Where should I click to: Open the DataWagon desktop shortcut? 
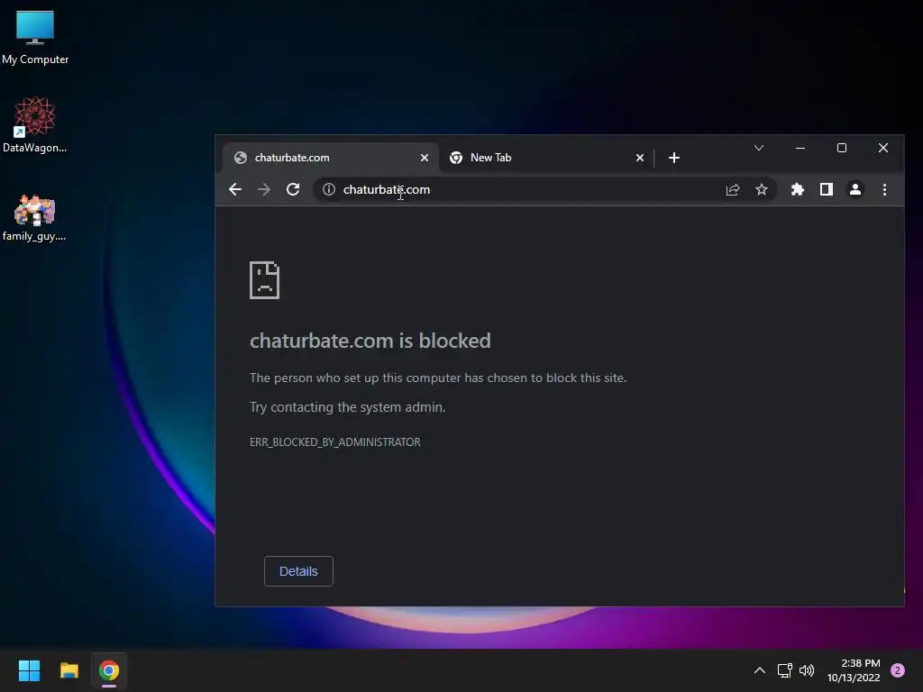point(35,124)
